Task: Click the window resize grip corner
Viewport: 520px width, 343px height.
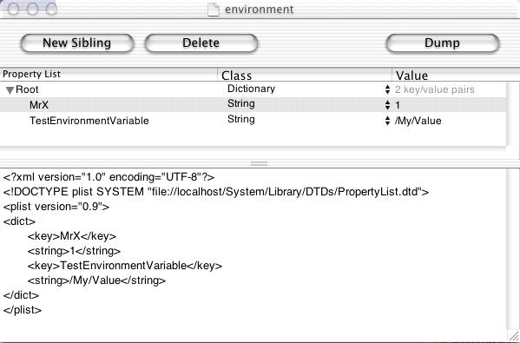Action: click(x=514, y=336)
